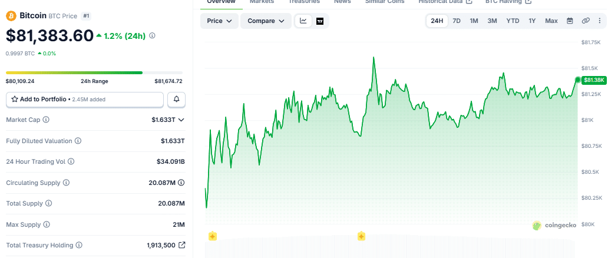
Task: Select the 3M time range
Action: coord(492,21)
